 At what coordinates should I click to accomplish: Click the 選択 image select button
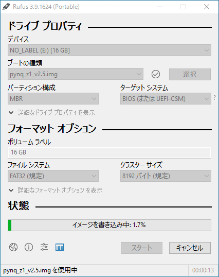click(190, 74)
